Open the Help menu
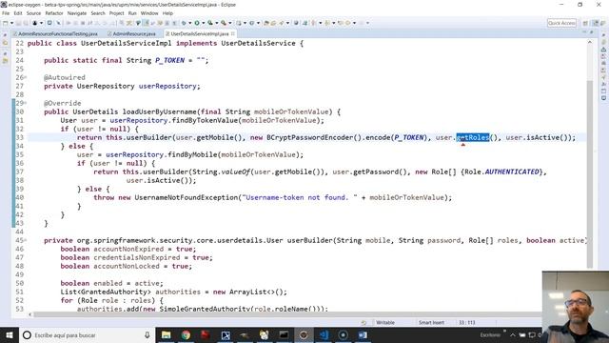Viewport: 609px width, 343px height. coord(167,13)
